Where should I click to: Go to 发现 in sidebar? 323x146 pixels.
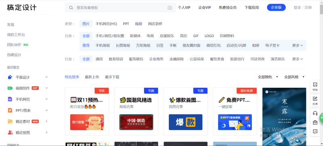click(10, 25)
